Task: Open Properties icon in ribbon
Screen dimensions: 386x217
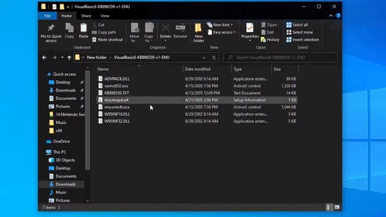Action: click(x=250, y=28)
